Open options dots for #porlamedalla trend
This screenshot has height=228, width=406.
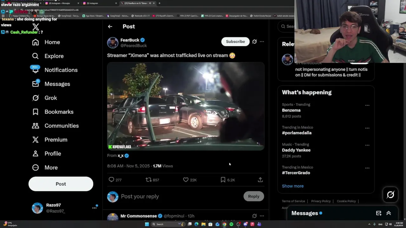pyautogui.click(x=367, y=128)
